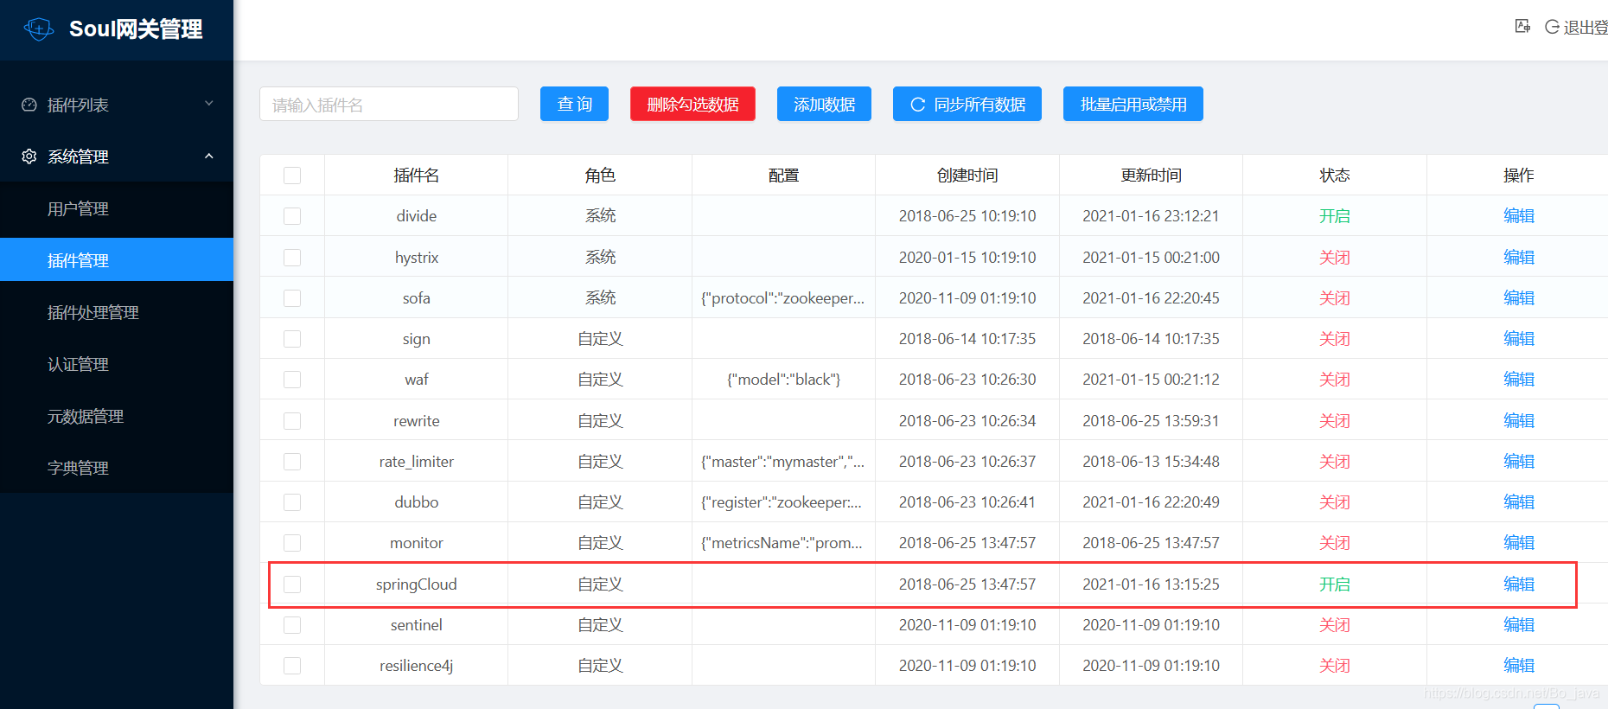Click the language switch icon in header
1608x709 pixels.
click(x=1522, y=27)
